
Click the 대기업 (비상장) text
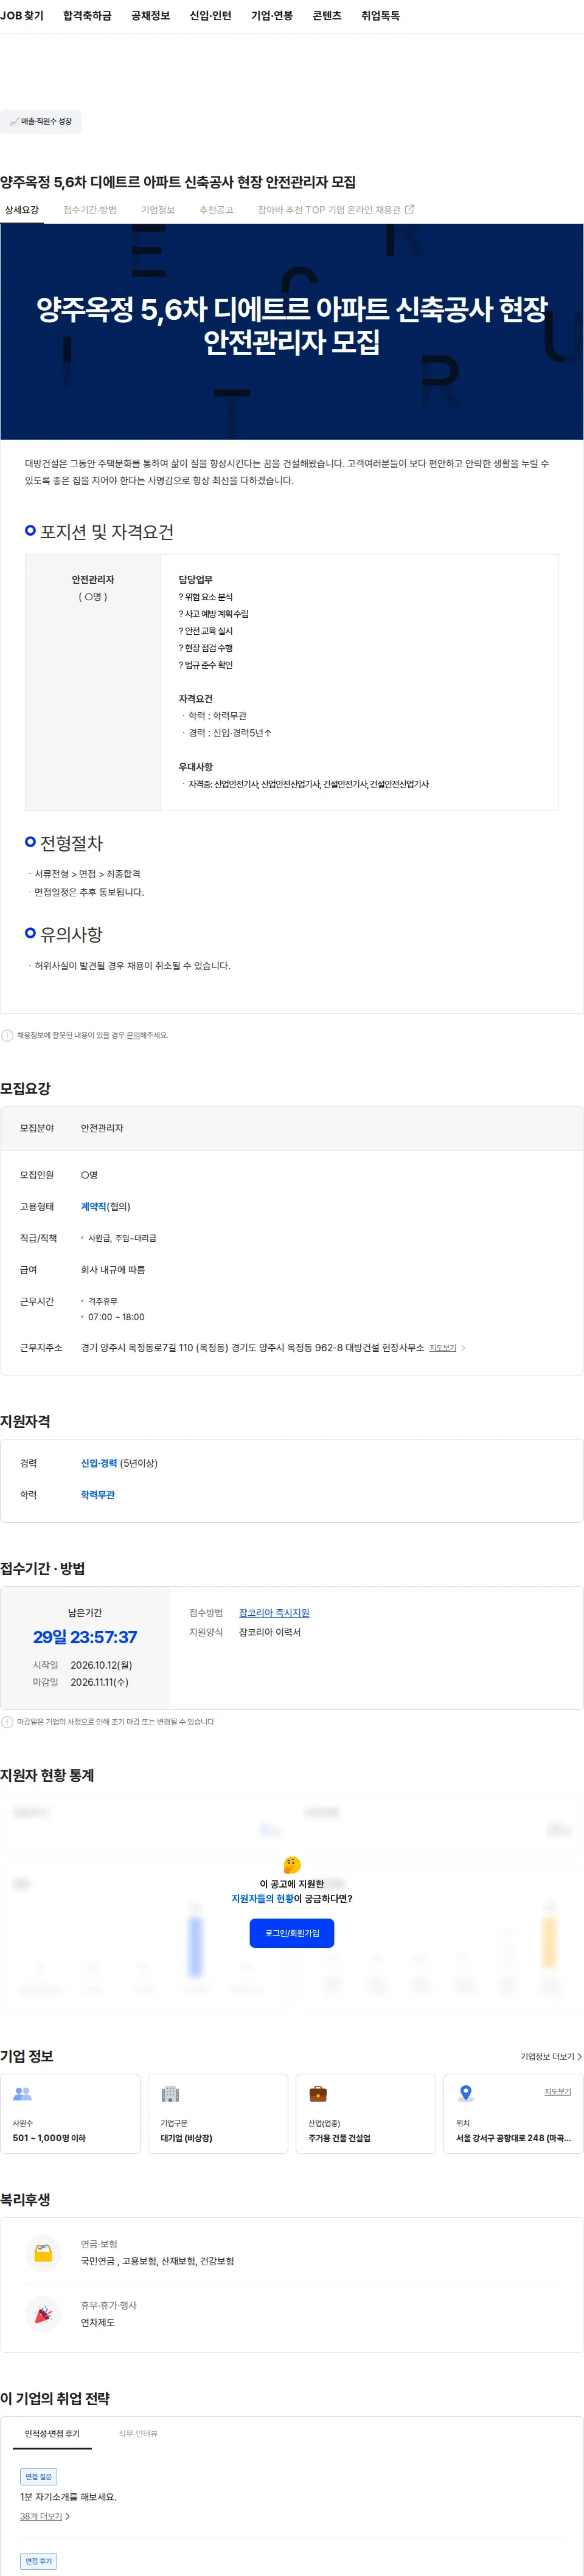click(x=186, y=2138)
